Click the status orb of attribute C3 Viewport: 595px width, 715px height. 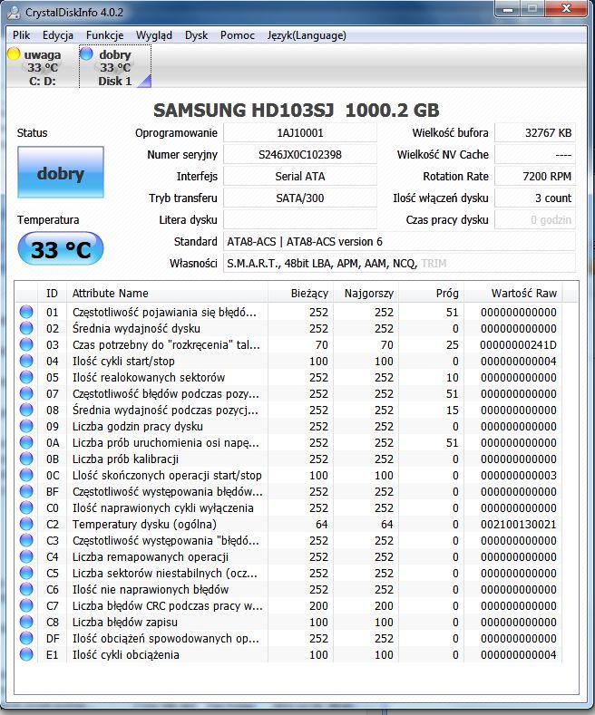click(26, 540)
